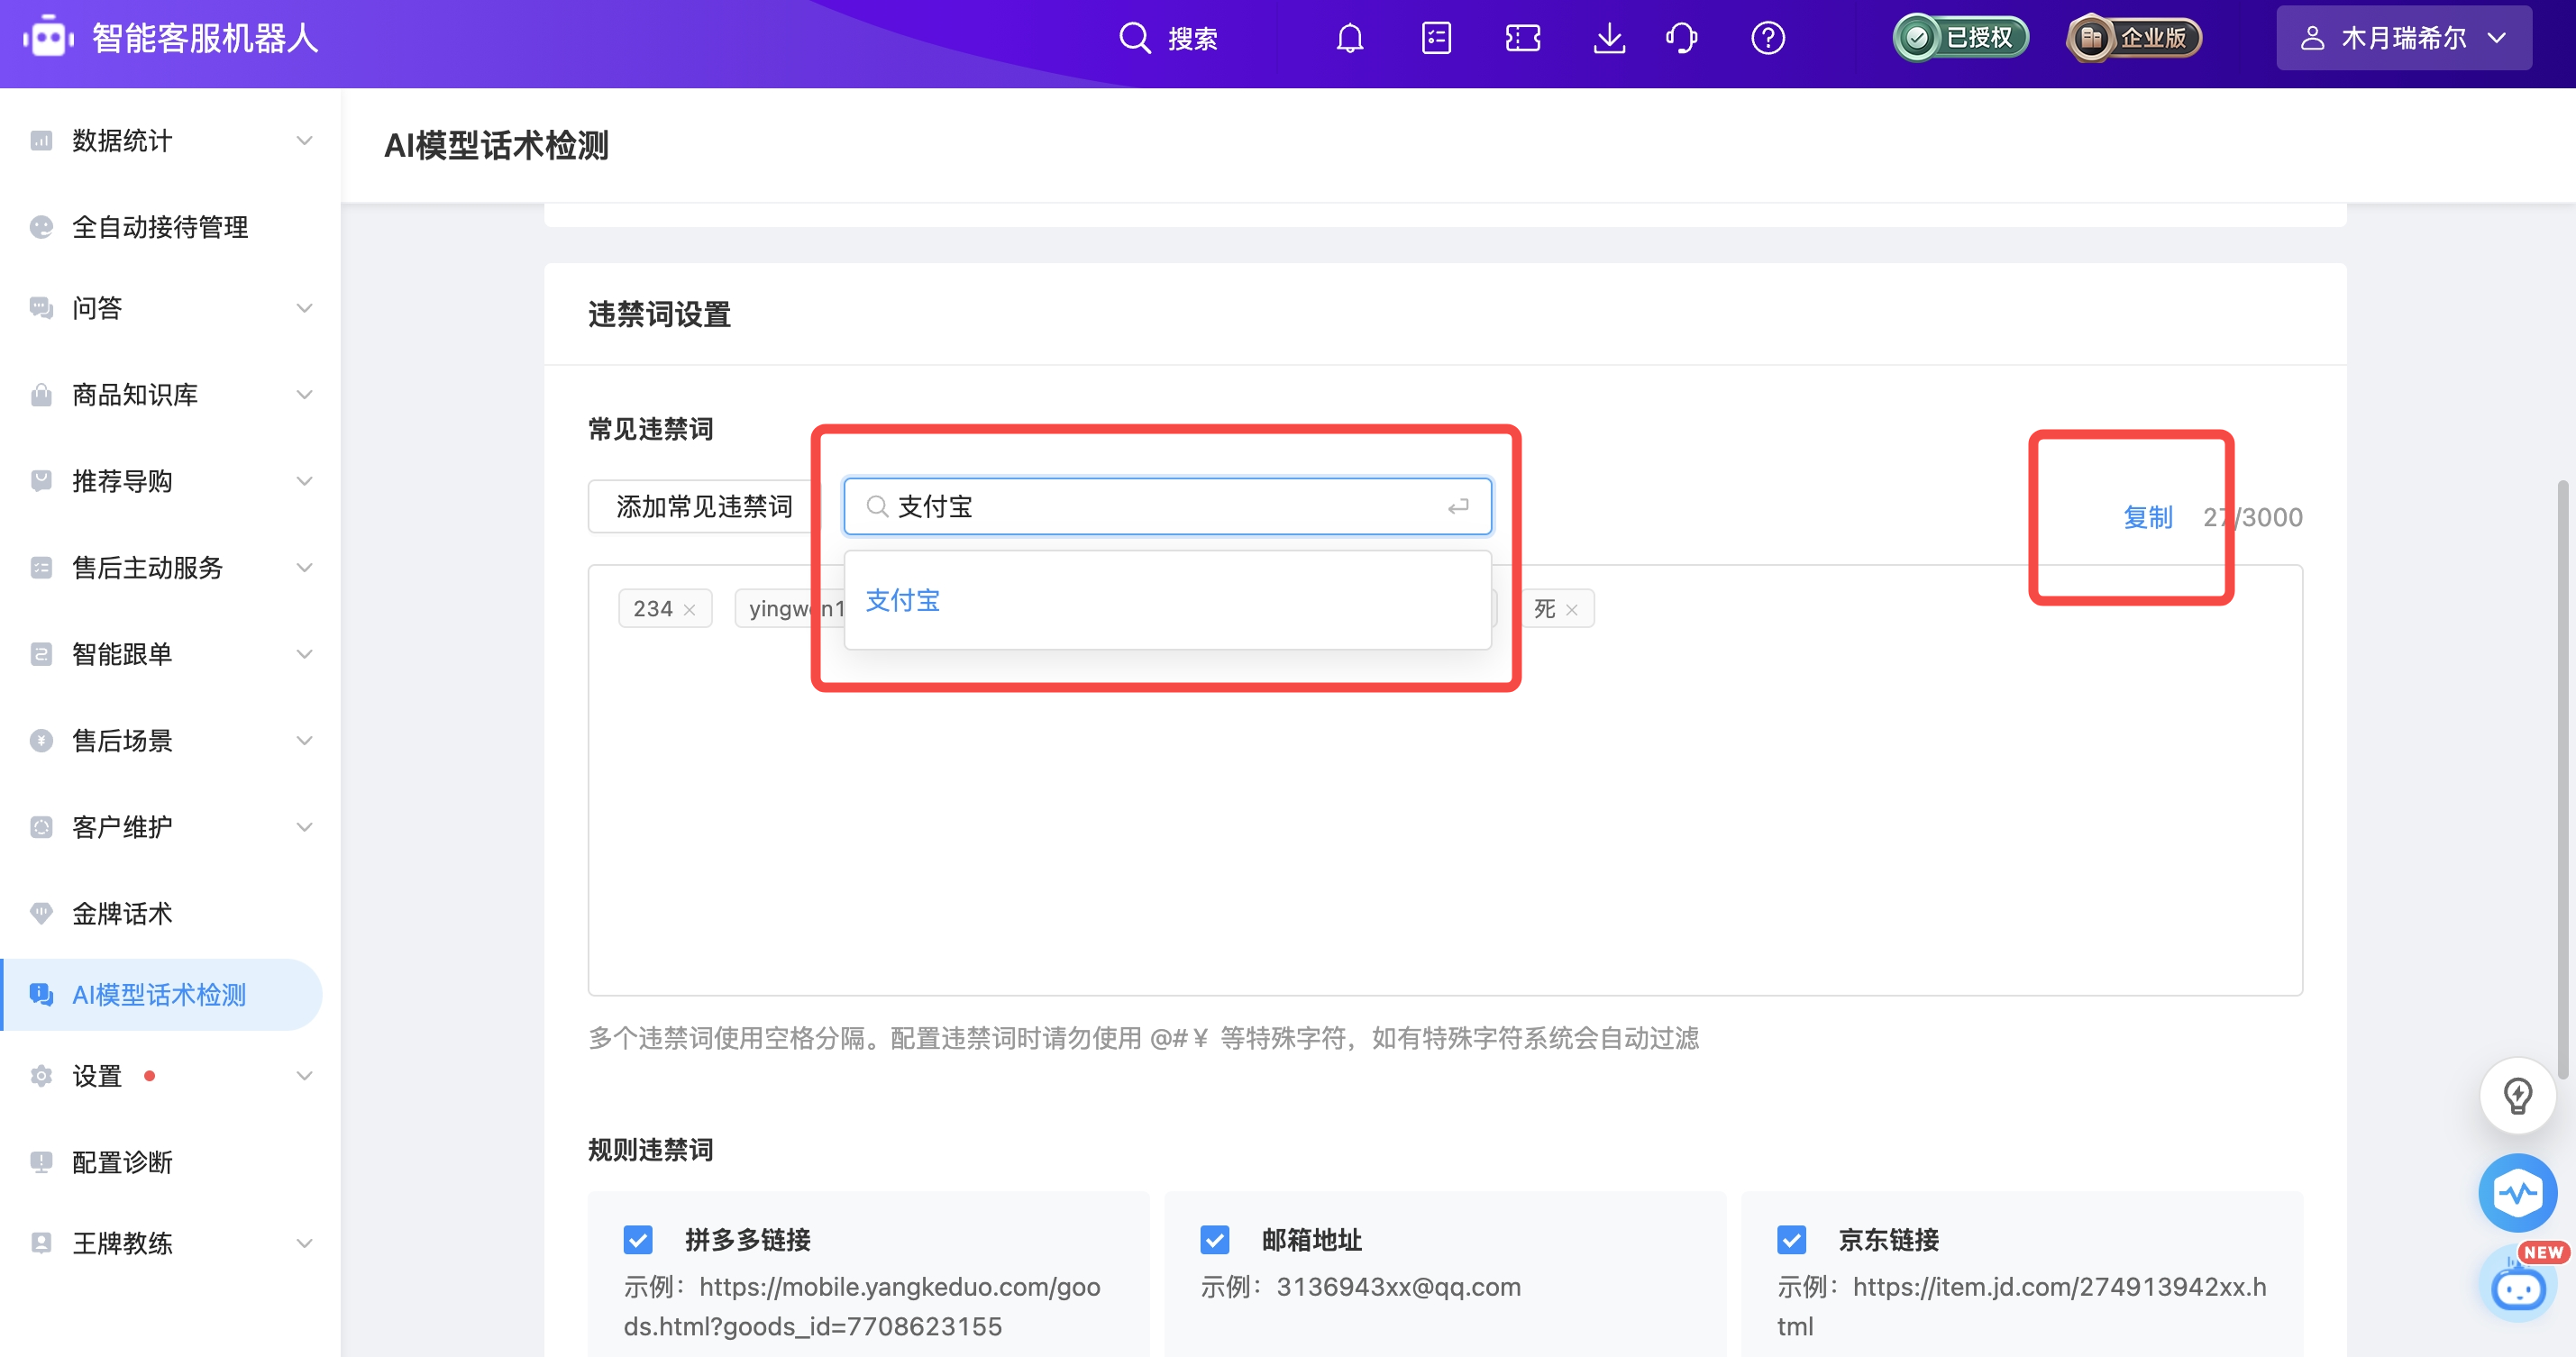Viewport: 2576px width, 1357px height.
Task: Open 配置诊断 menu item
Action: [x=162, y=1162]
